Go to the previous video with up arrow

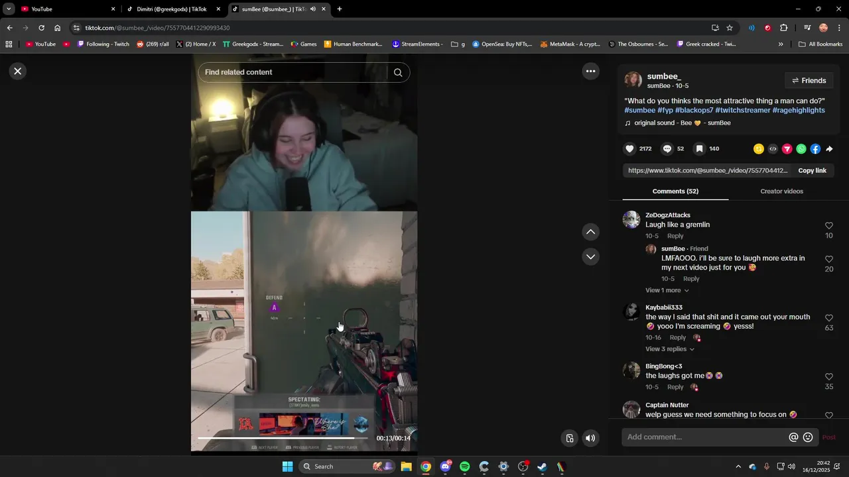590,232
